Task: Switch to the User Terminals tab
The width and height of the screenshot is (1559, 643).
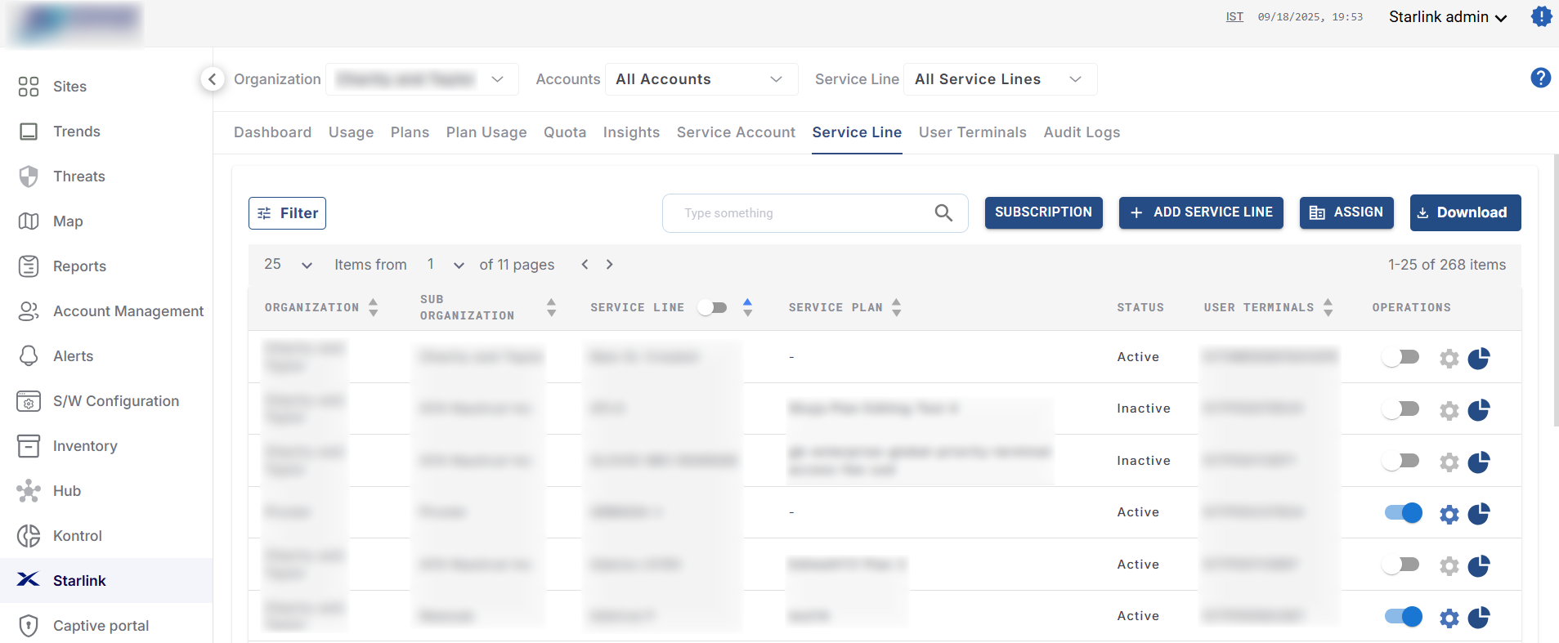Action: tap(972, 132)
